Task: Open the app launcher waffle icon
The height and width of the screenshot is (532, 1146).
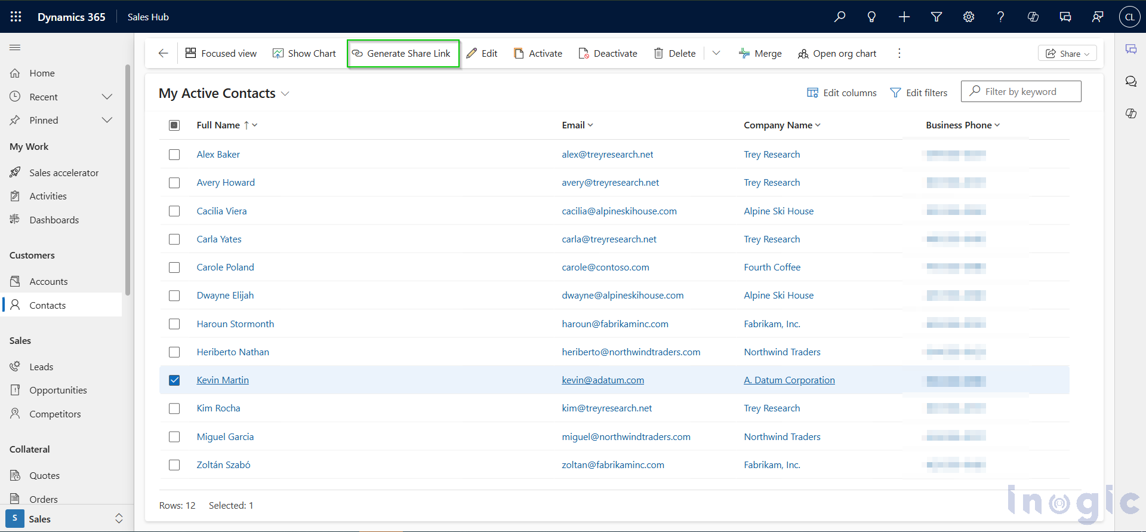Action: coord(16,17)
